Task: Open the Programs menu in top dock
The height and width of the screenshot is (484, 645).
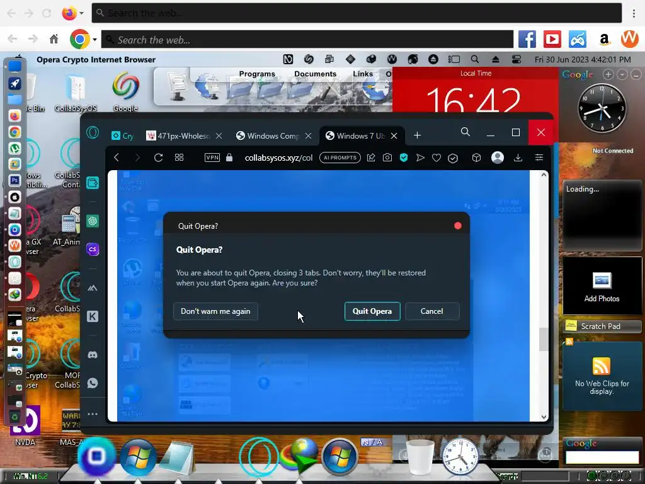Action: click(257, 74)
